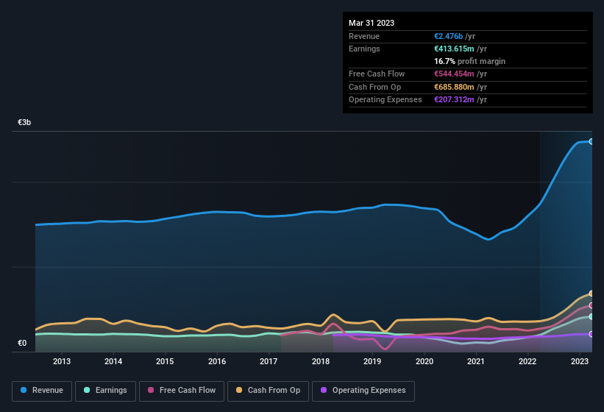
Task: Click the purple Operating Expenses endpoint marker
Action: click(x=591, y=334)
